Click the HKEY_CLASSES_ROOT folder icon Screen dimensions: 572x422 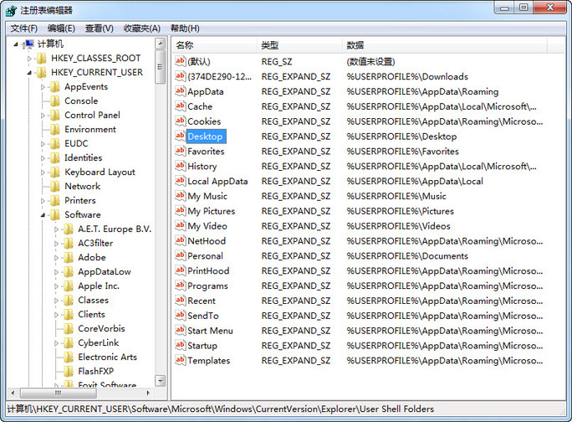(x=41, y=58)
